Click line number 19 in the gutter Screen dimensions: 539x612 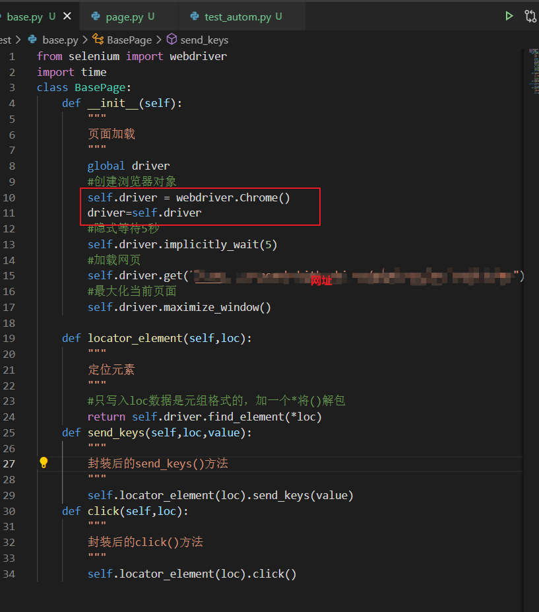(9, 339)
